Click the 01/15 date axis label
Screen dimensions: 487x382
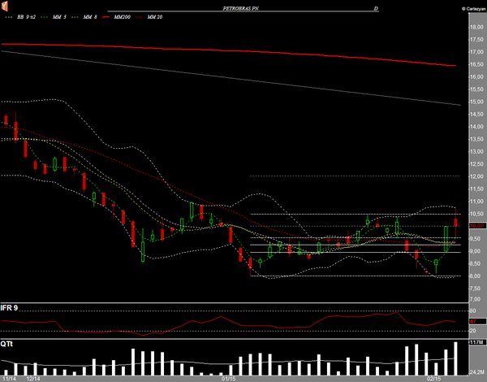(229, 378)
